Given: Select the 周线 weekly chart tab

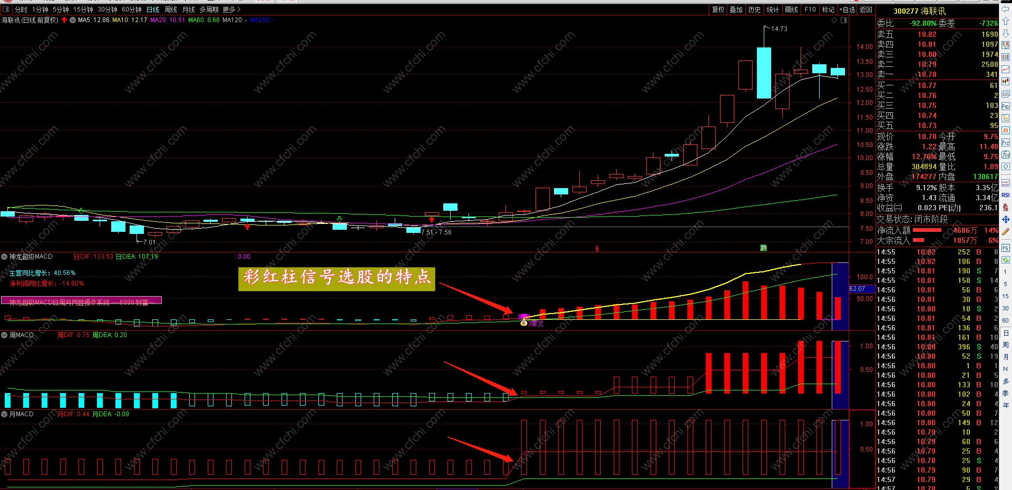Looking at the screenshot, I should (171, 9).
